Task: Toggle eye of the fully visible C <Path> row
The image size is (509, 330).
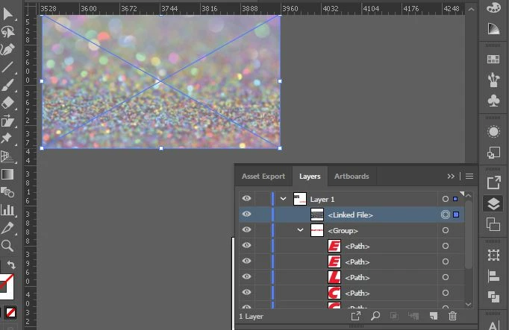Action: [x=247, y=292]
